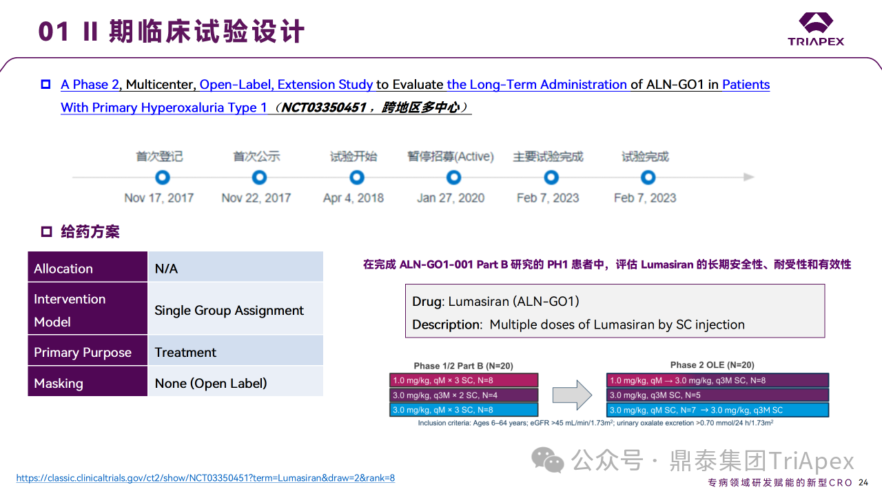Click the 主要试验完成 timeline circle

(551, 178)
